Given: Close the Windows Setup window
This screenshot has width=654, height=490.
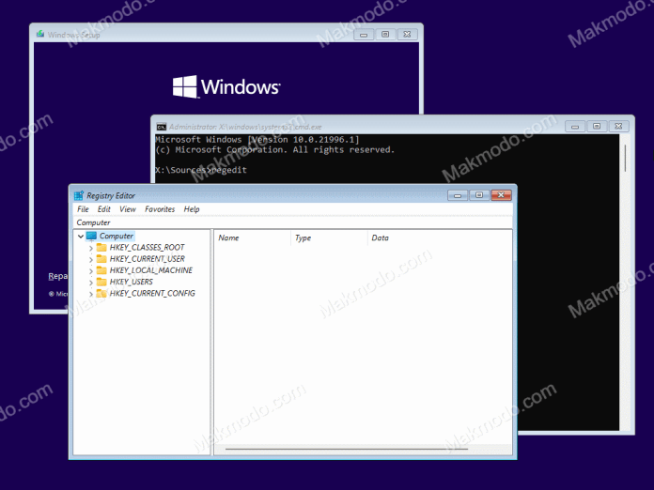Looking at the screenshot, I should (x=407, y=34).
